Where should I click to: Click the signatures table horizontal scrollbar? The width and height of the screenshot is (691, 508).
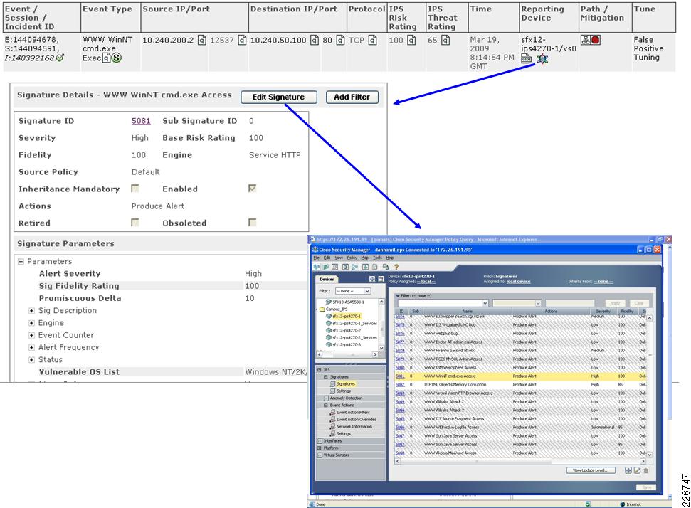coord(520,461)
